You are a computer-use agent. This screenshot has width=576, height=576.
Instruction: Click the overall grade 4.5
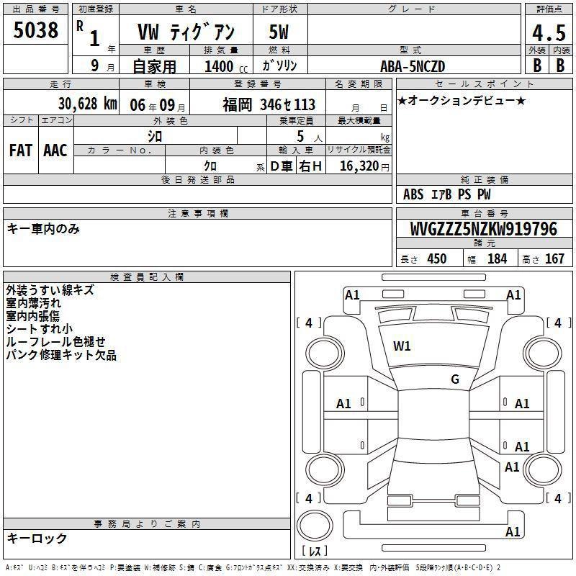(549, 33)
